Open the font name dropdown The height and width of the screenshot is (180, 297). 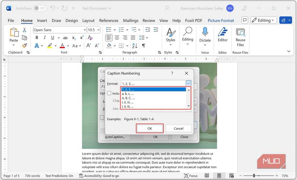coord(85,30)
